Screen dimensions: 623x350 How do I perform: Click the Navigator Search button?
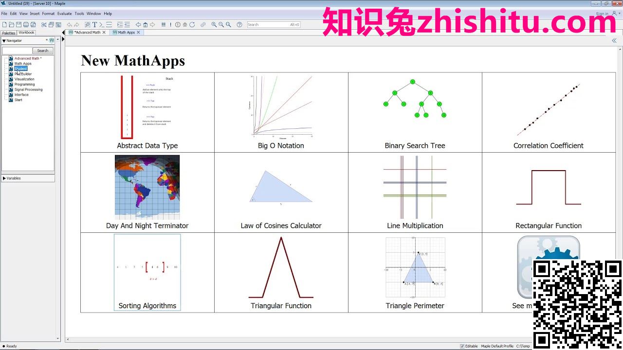pyautogui.click(x=43, y=51)
